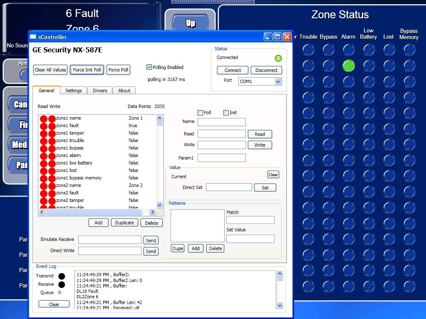Click the Disconnect button
The width and height of the screenshot is (426, 319).
click(266, 70)
